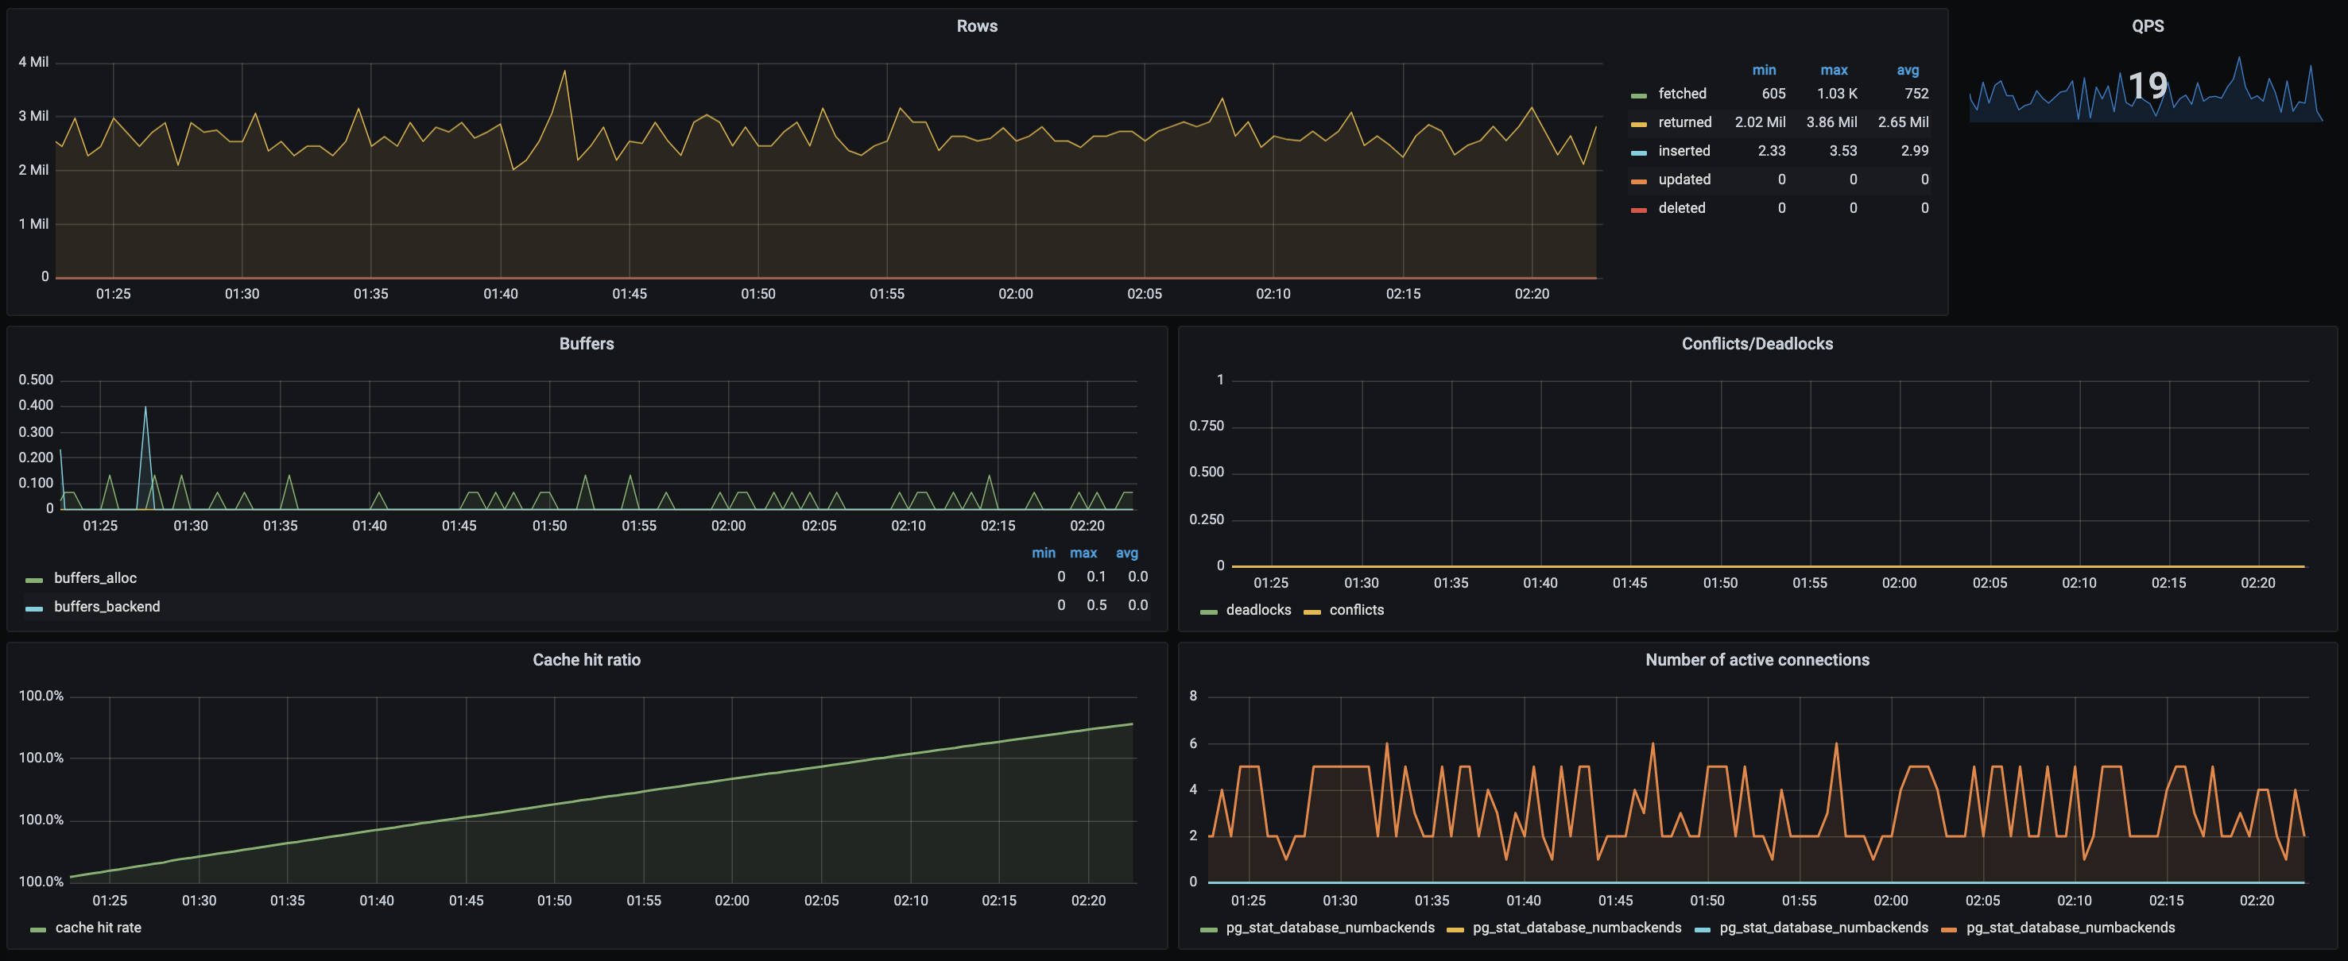Sort Buffers legend by avg column header
Screen dimensions: 2348x961
click(x=1126, y=553)
